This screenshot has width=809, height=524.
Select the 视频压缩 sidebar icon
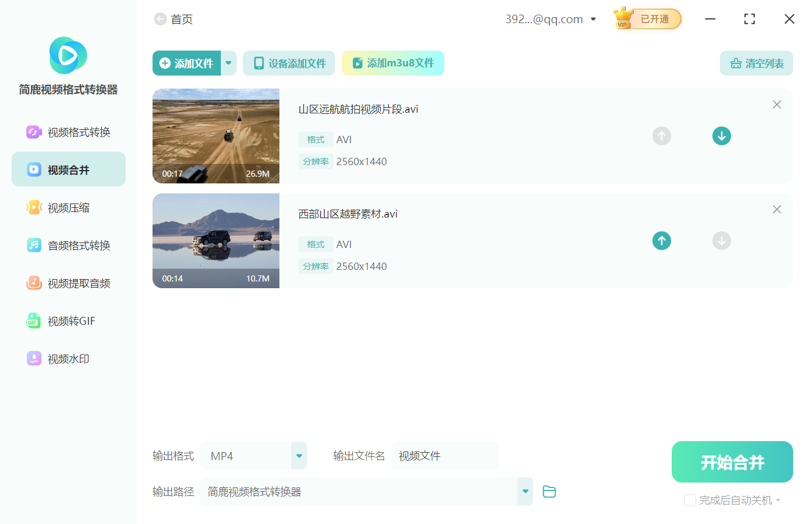(34, 207)
